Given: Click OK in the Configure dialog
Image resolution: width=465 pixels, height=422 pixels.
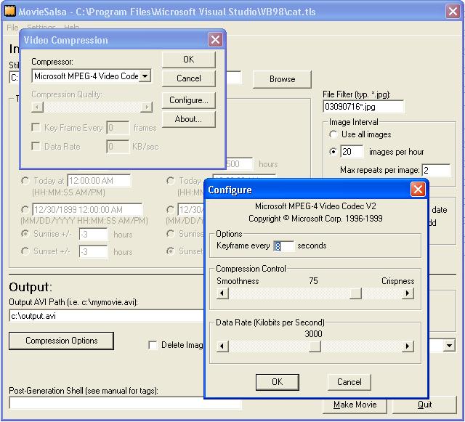Looking at the screenshot, I should [277, 381].
